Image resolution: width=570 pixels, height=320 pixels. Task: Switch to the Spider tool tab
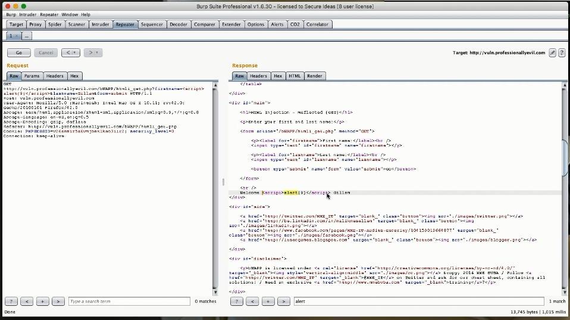tap(55, 24)
